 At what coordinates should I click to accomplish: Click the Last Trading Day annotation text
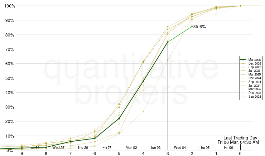click(240, 138)
